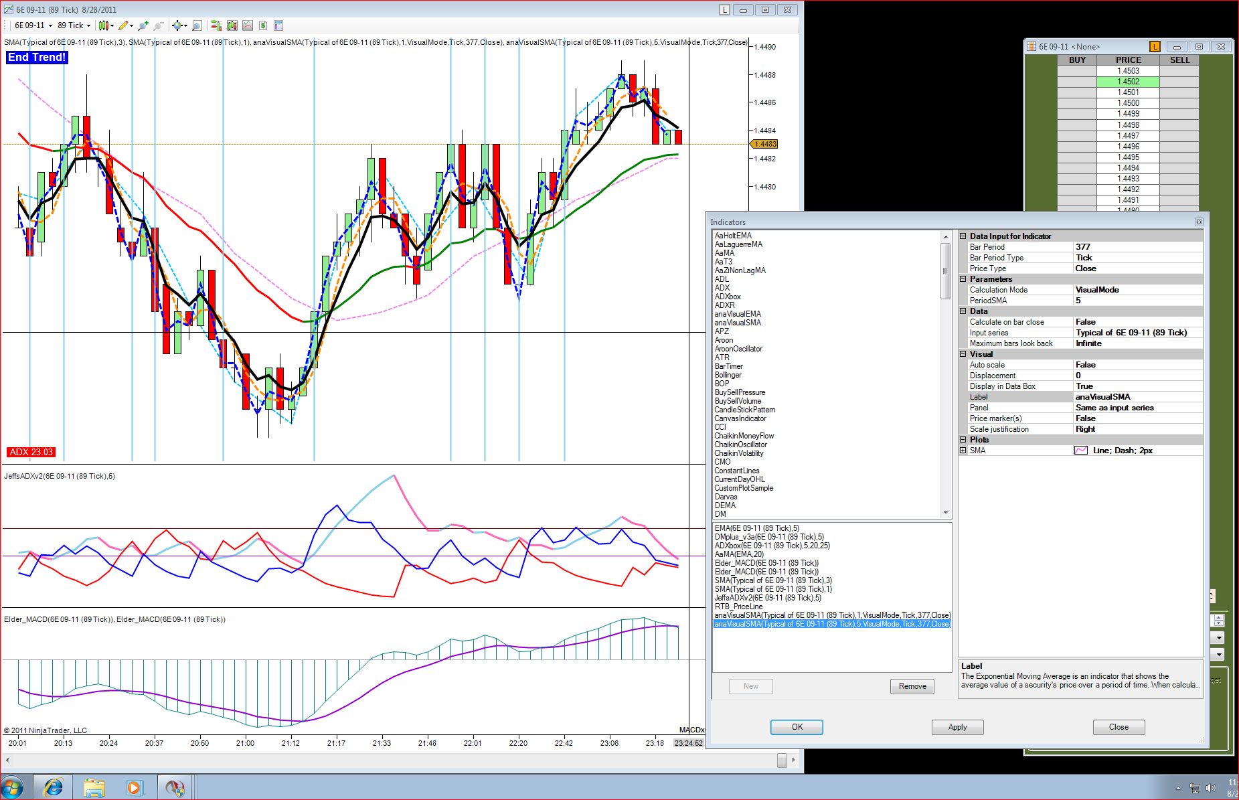
Task: Open the 89 Tick interval dropdown
Action: point(74,25)
